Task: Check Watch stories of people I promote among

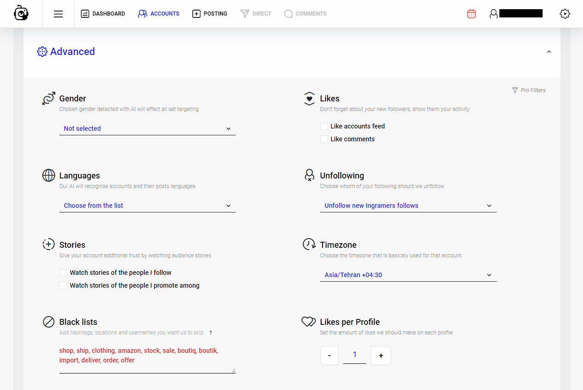Action: click(63, 285)
